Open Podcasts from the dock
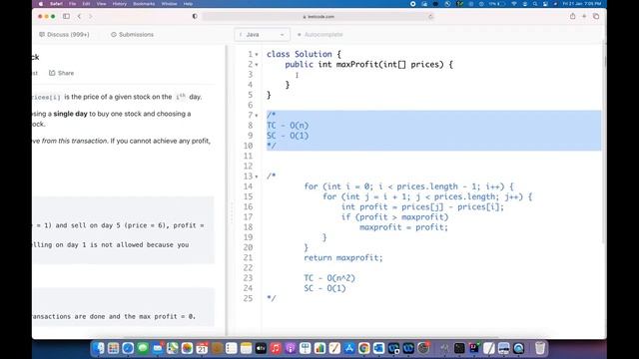The width and height of the screenshot is (639, 359). point(291,348)
